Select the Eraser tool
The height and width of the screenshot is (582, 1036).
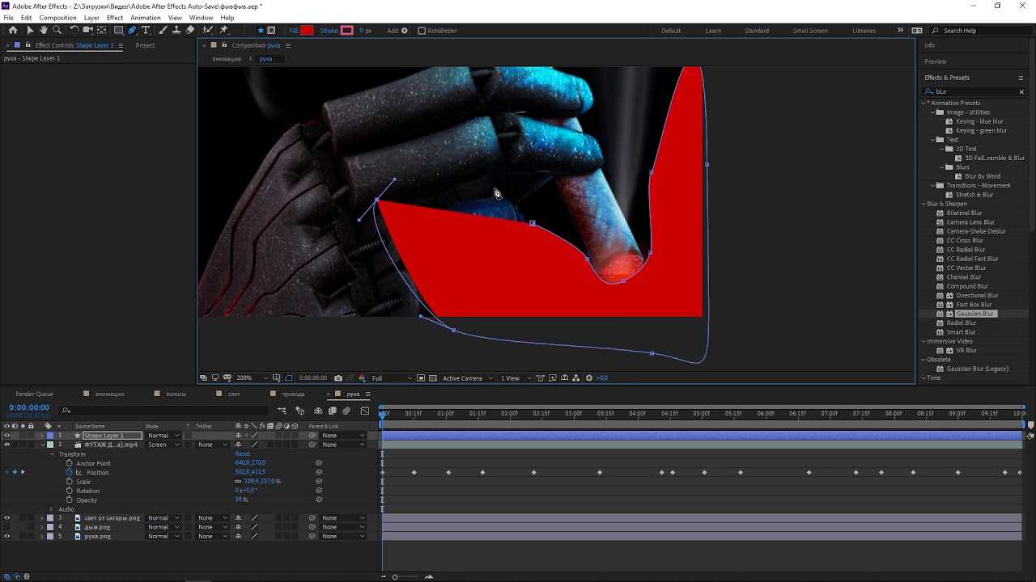point(190,30)
